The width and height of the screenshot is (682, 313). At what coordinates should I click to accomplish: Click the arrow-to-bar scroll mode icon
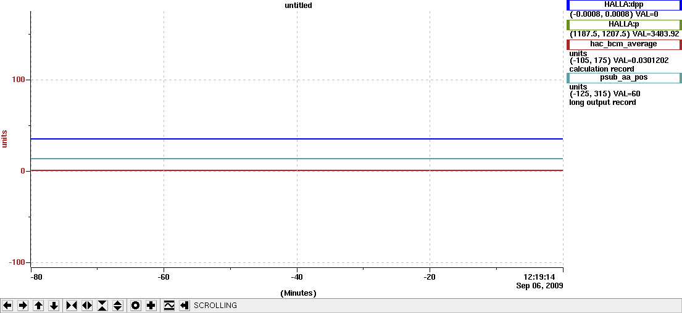pyautogui.click(x=185, y=306)
